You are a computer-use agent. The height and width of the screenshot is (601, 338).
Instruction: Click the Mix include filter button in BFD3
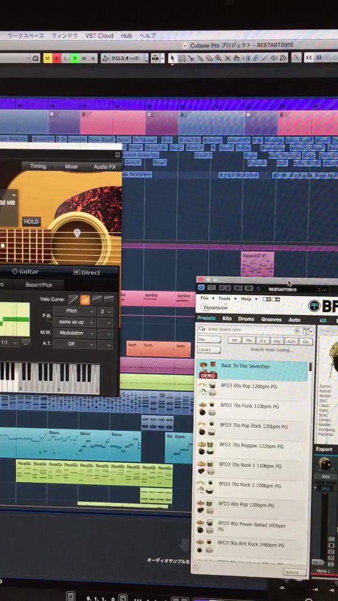coord(248,341)
